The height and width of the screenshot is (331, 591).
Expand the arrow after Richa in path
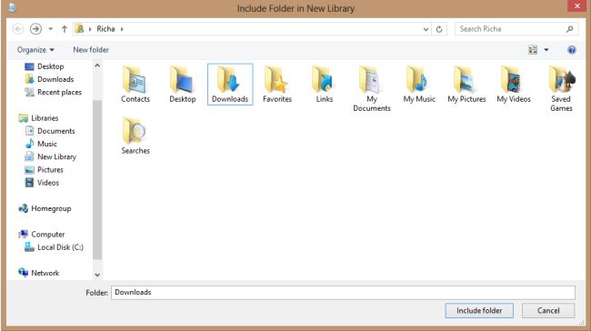pyautogui.click(x=122, y=29)
